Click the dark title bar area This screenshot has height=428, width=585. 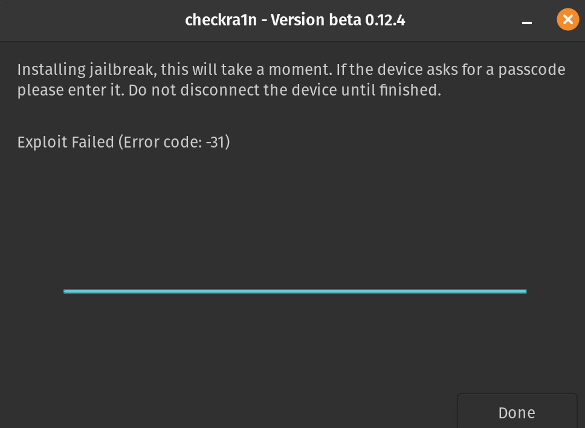(x=242, y=20)
